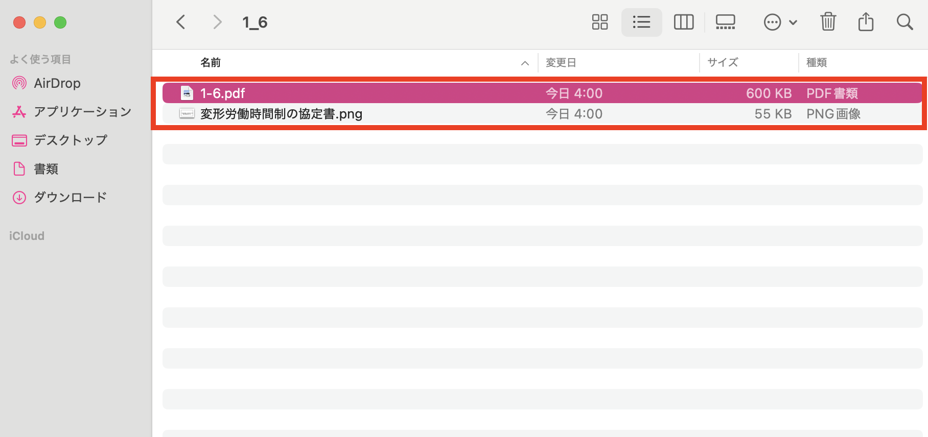Click 今日 4:00 date of 1-6.pdf
Screen dimensions: 928x437
pos(574,93)
